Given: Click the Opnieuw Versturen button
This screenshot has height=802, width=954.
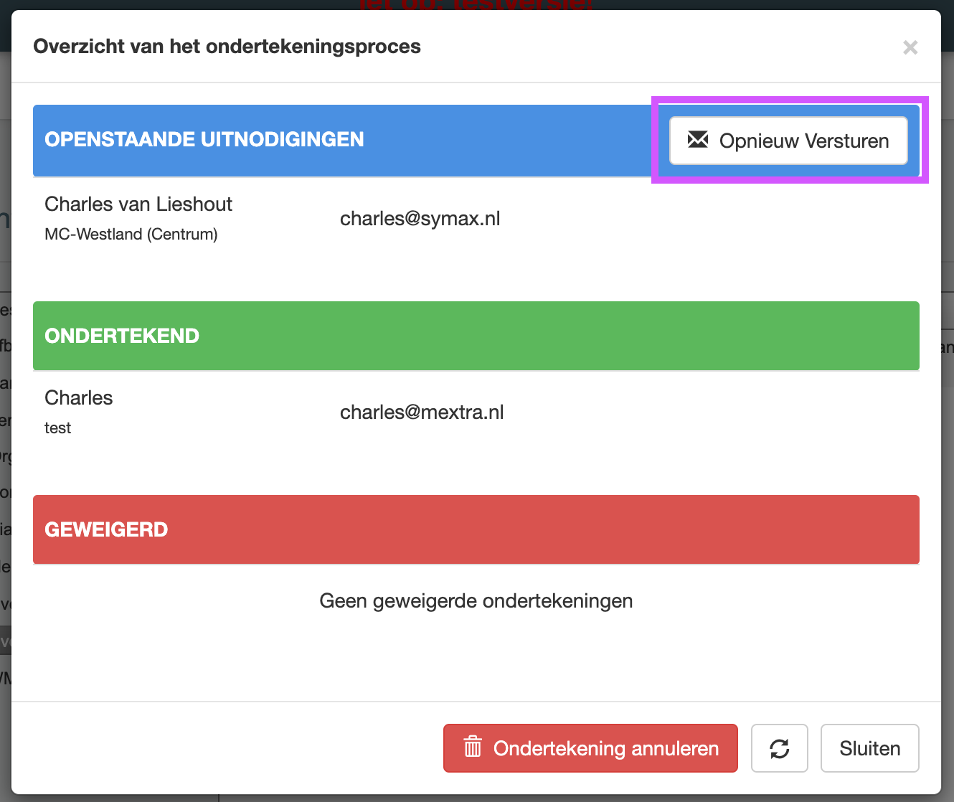Looking at the screenshot, I should [788, 141].
